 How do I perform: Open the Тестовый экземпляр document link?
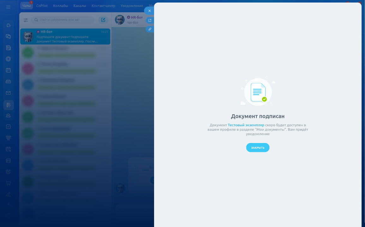click(246, 125)
